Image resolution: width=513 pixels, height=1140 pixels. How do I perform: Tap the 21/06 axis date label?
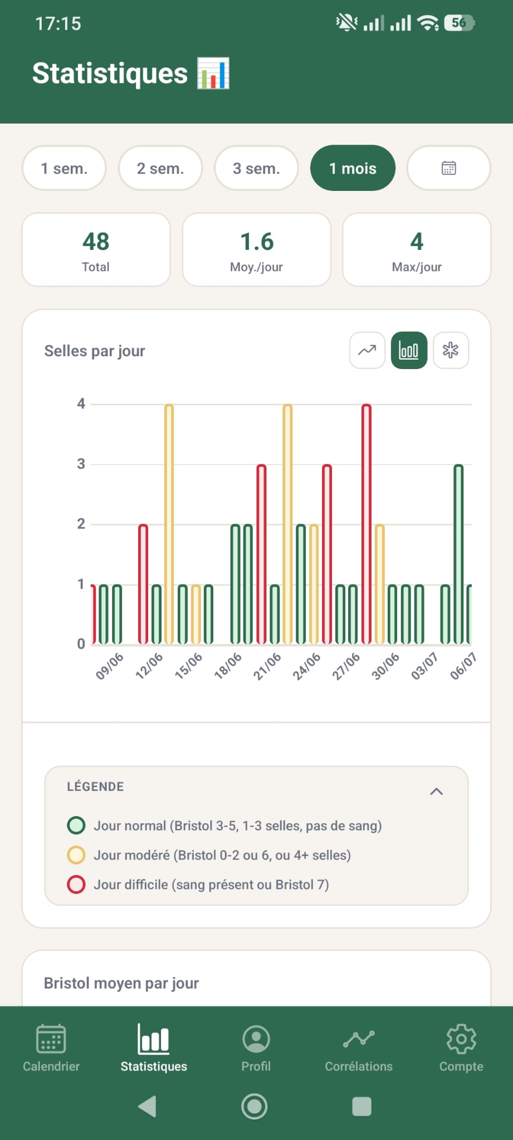pos(267,666)
